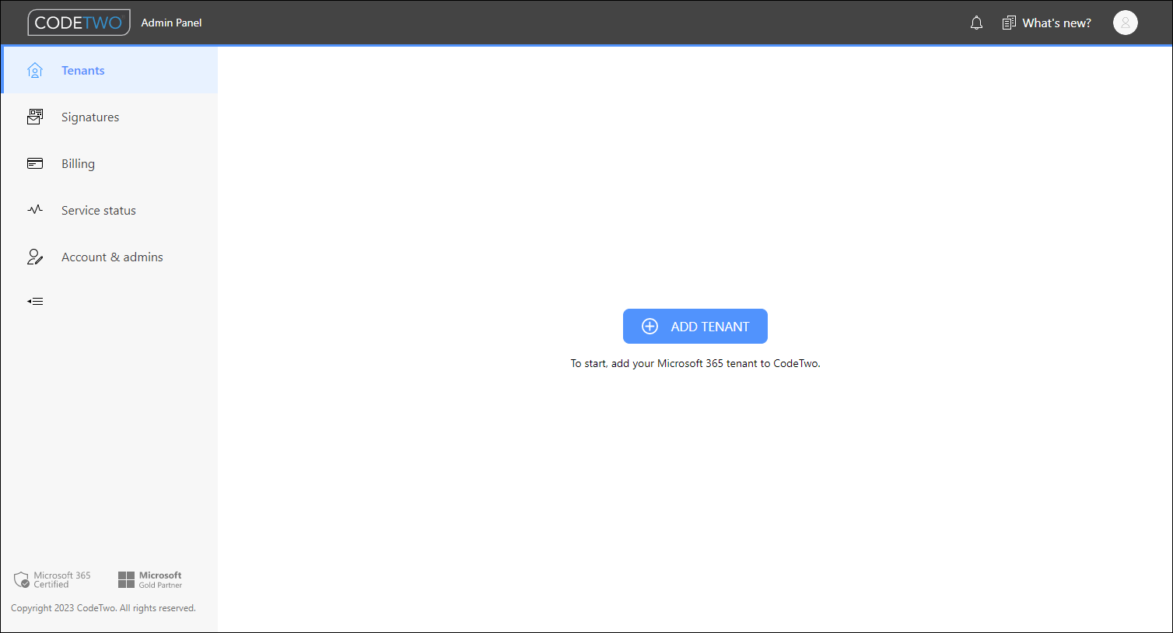The image size is (1173, 633).
Task: Open notifications with the bell icon
Action: (x=976, y=23)
